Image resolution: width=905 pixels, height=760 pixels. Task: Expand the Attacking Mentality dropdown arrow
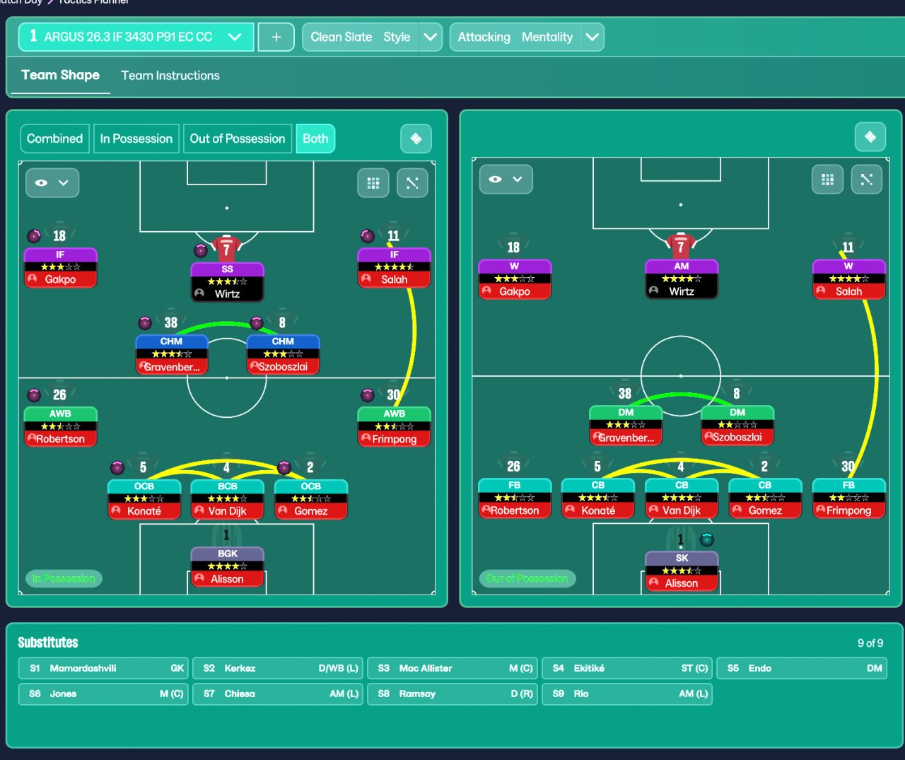[x=592, y=37]
